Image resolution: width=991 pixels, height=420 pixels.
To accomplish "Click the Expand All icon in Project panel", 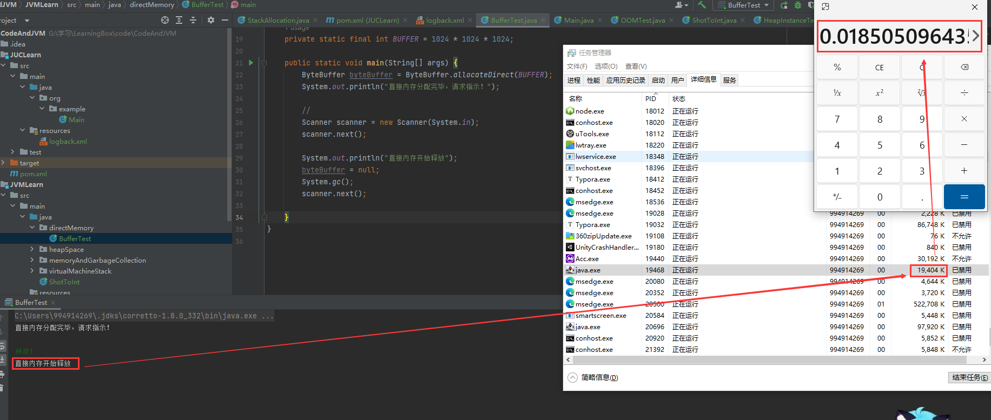I will [179, 20].
